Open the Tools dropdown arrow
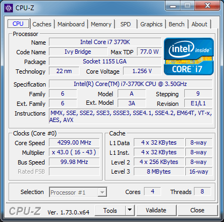This screenshot has height=222, width=224. (130, 210)
